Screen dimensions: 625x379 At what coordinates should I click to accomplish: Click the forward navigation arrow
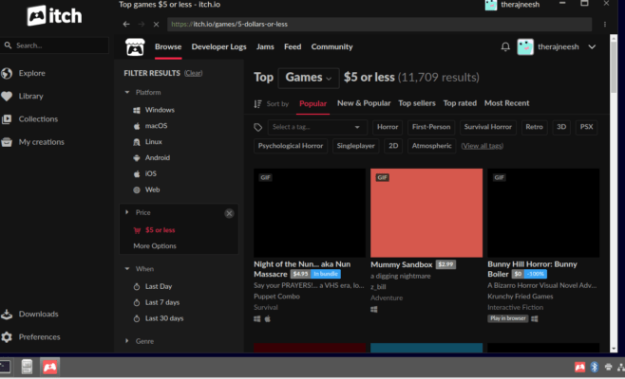(142, 25)
